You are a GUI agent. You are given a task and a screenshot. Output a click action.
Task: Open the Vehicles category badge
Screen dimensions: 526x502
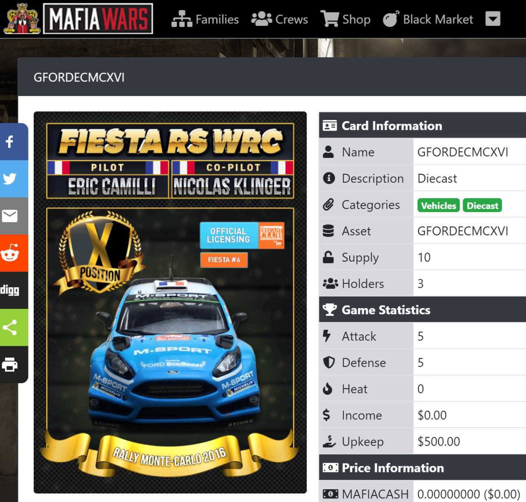coord(438,205)
